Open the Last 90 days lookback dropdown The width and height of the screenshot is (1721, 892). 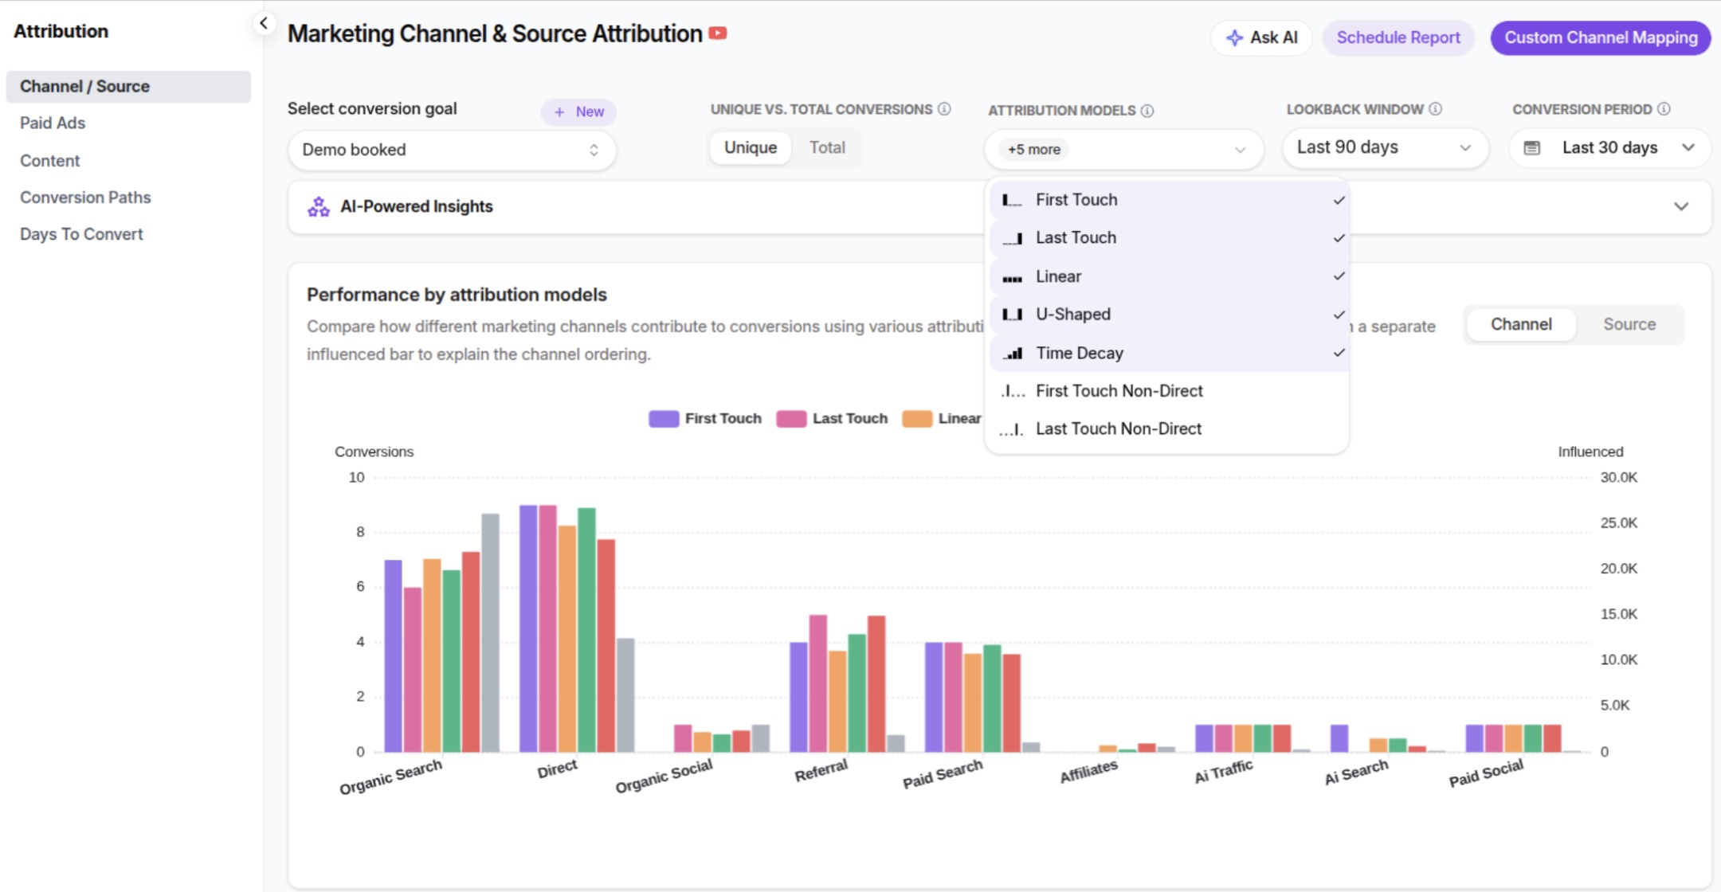pyautogui.click(x=1385, y=148)
